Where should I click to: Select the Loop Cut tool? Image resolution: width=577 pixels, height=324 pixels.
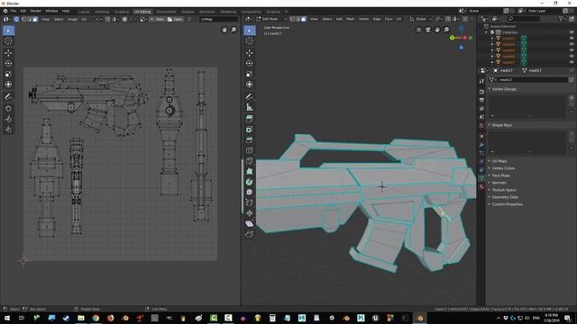pos(250,150)
